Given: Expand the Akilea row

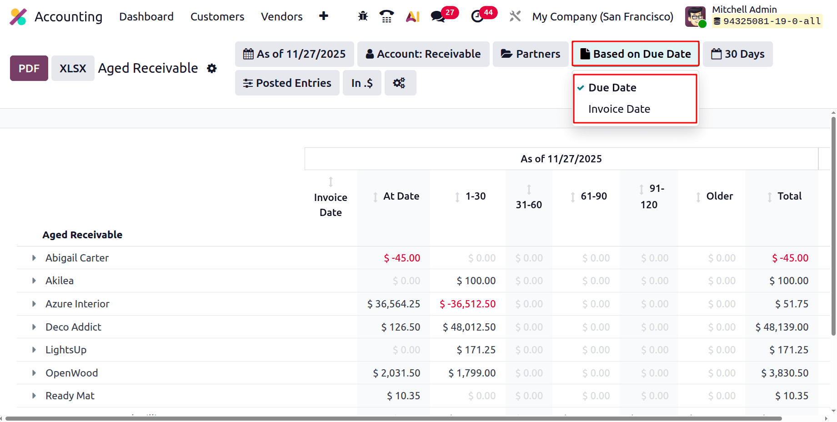Looking at the screenshot, I should (x=34, y=281).
